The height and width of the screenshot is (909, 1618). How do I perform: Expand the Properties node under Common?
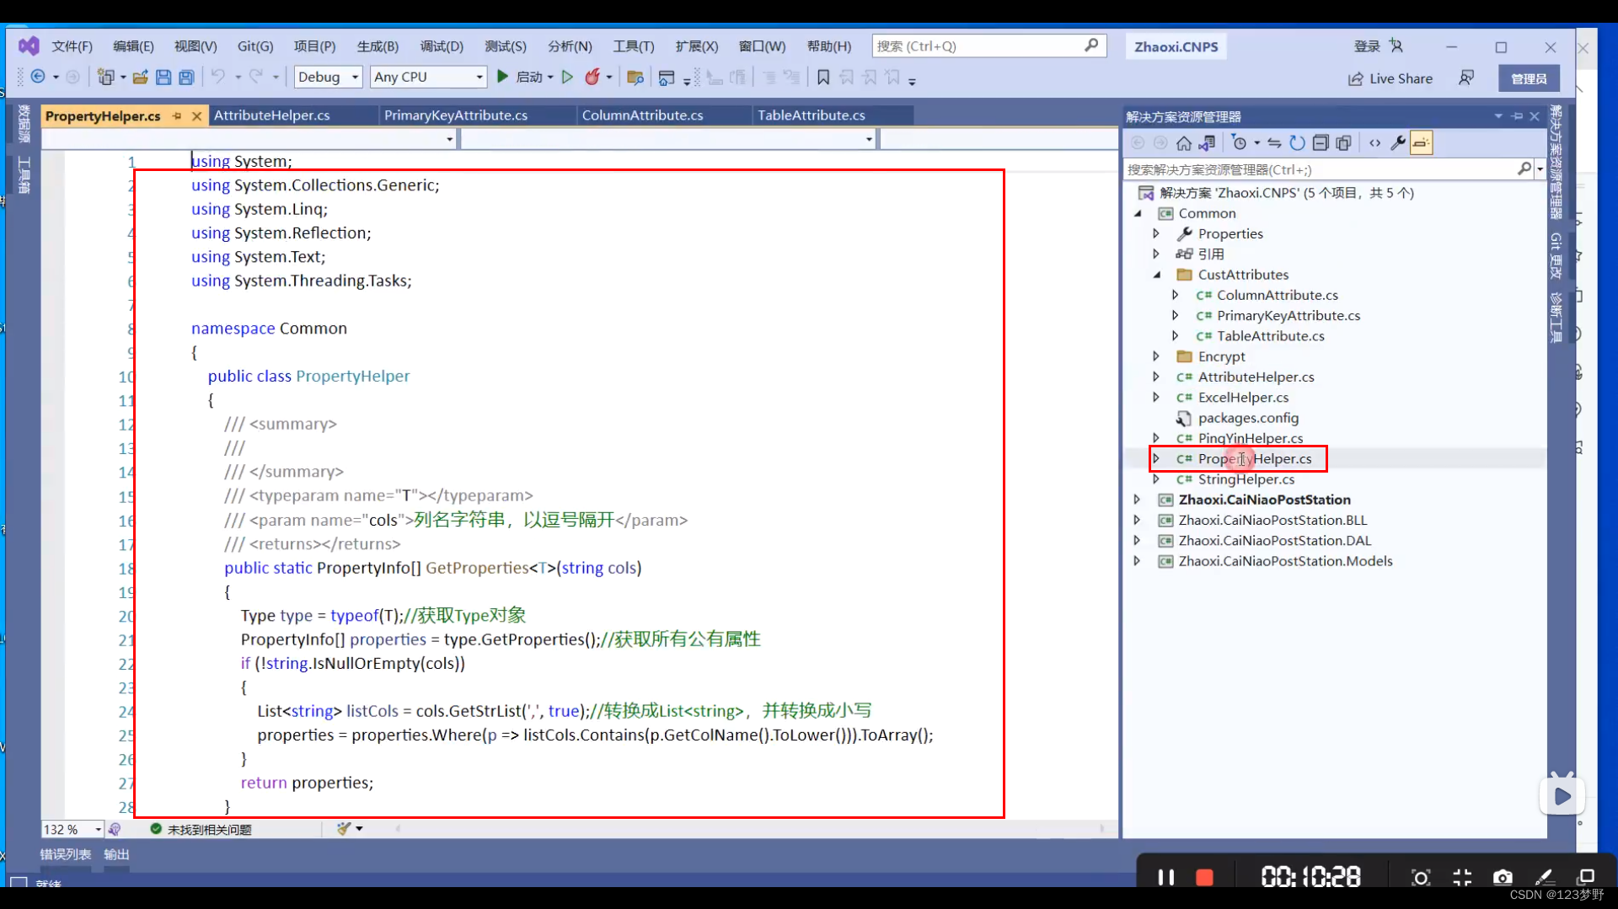[x=1156, y=233]
